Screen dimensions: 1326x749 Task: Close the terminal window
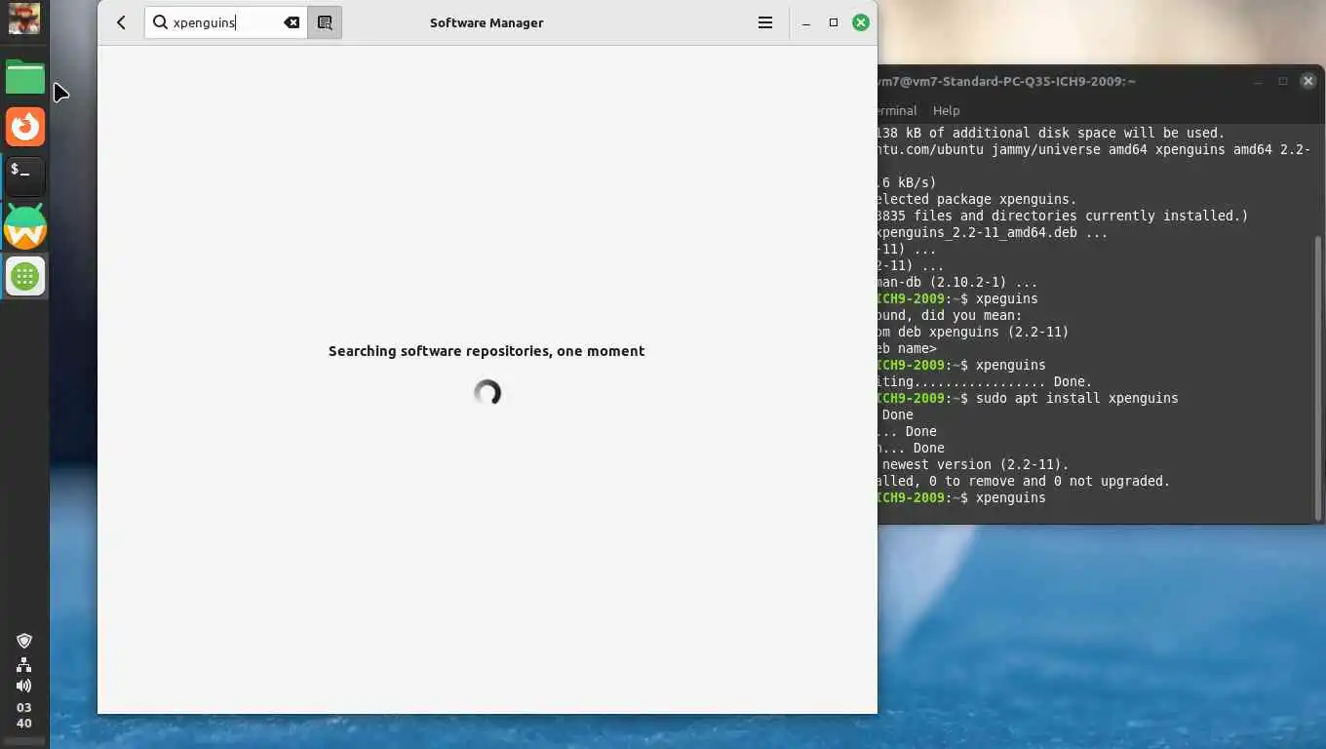(x=1308, y=81)
